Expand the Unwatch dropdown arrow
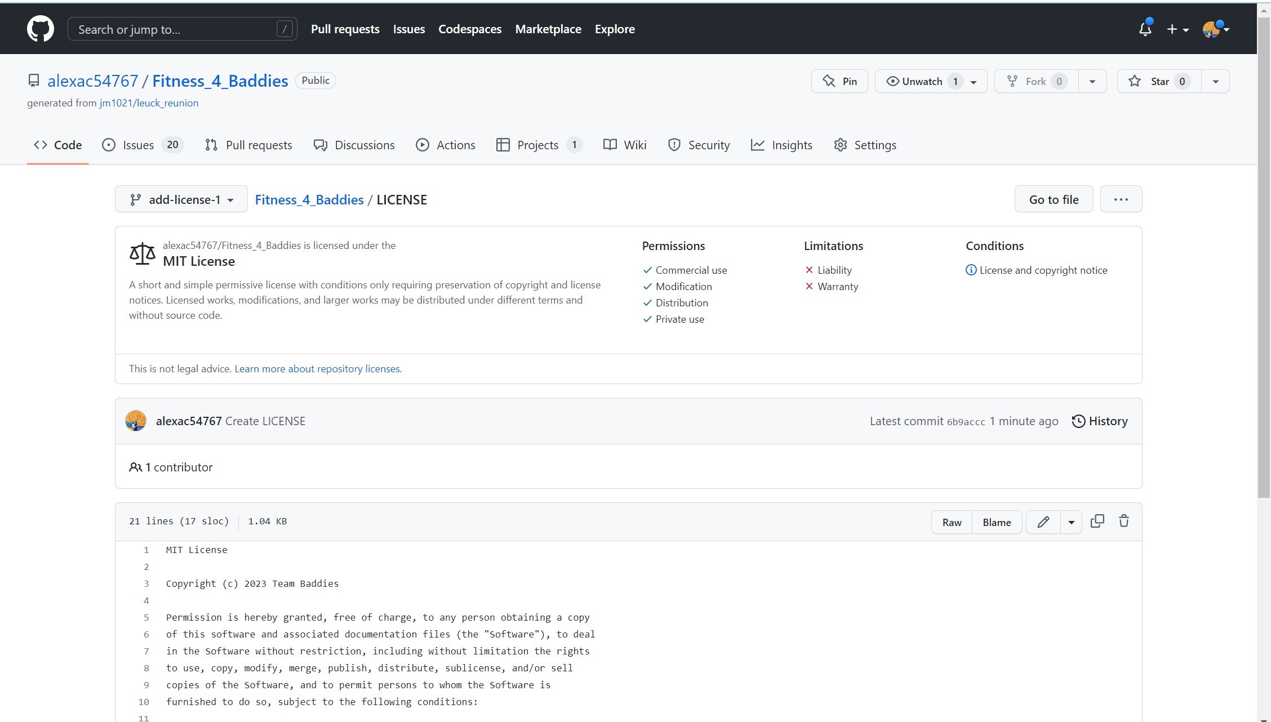Viewport: 1271px width, 722px height. (x=976, y=81)
